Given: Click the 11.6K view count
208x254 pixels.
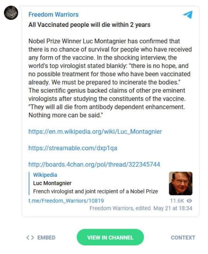Looking at the screenshot, I should [177, 200].
